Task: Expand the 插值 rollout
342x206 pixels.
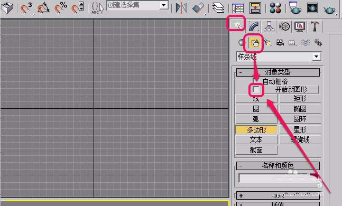Action: (x=278, y=204)
